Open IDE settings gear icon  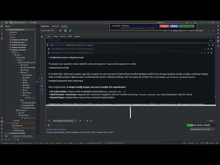(195, 22)
